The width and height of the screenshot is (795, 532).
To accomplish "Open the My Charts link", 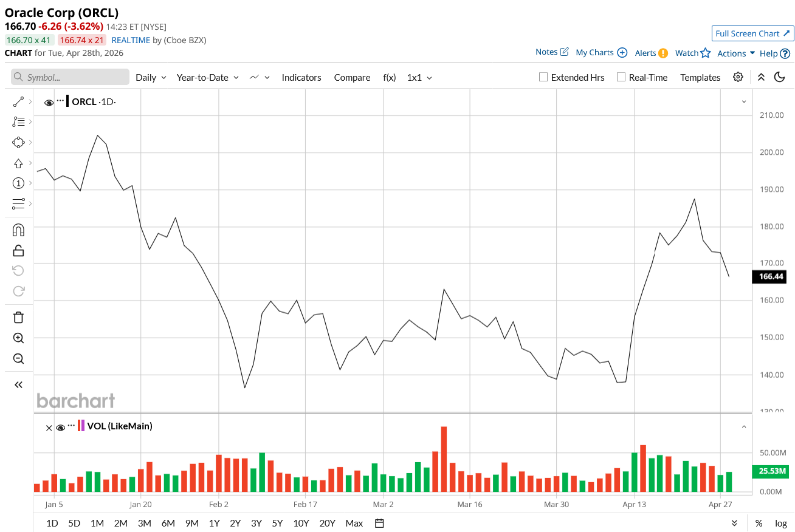I will 601,53.
